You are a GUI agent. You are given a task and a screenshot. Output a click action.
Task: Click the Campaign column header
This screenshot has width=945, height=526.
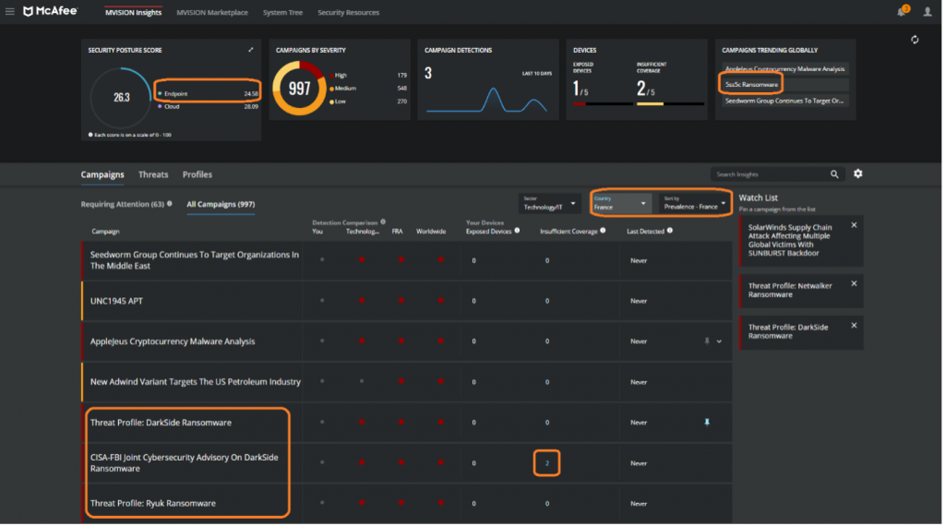click(x=105, y=232)
